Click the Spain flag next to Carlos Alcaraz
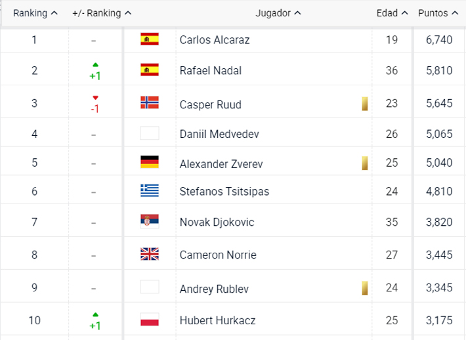Image resolution: width=466 pixels, height=340 pixels. coord(150,39)
